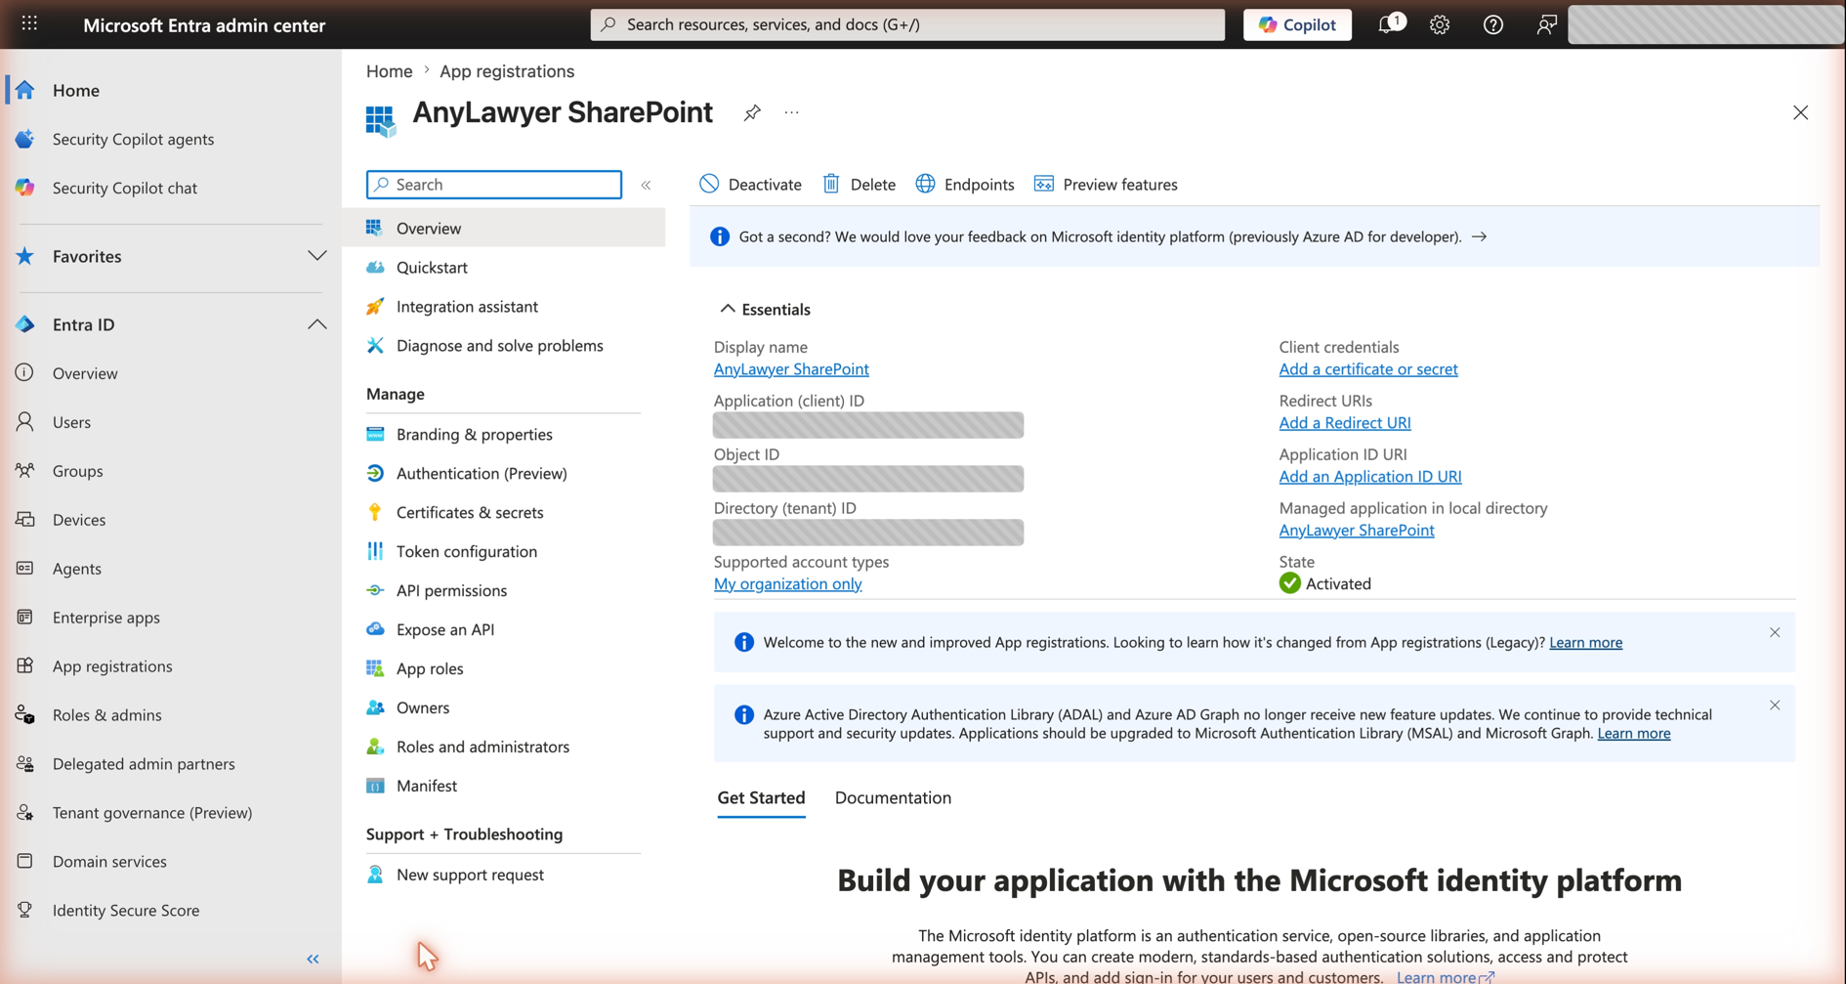Image resolution: width=1846 pixels, height=984 pixels.
Task: Close the AnyLawyer SharePoint blade
Action: (1800, 112)
